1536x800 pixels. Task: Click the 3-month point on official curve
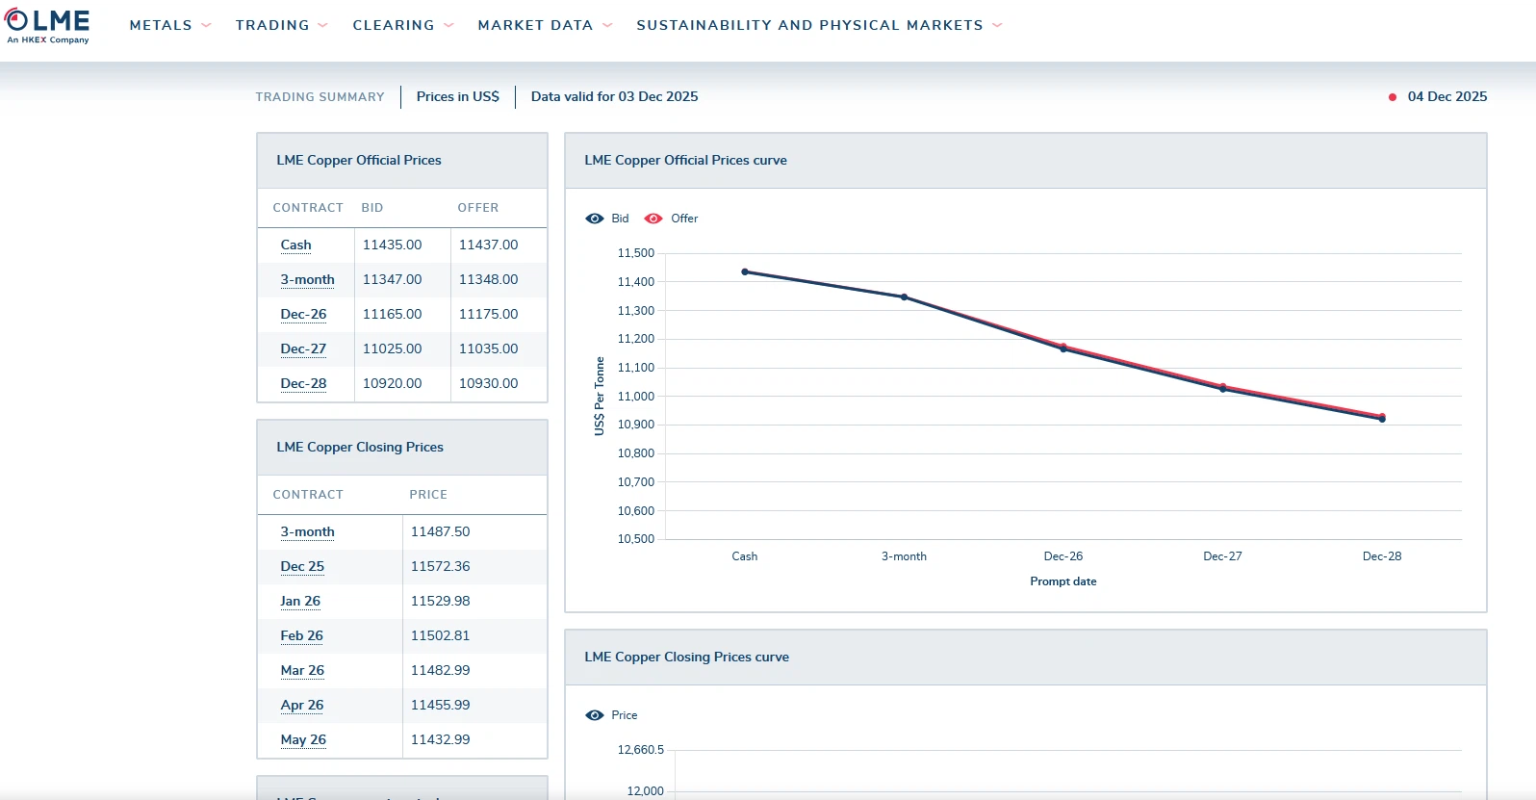pos(904,297)
